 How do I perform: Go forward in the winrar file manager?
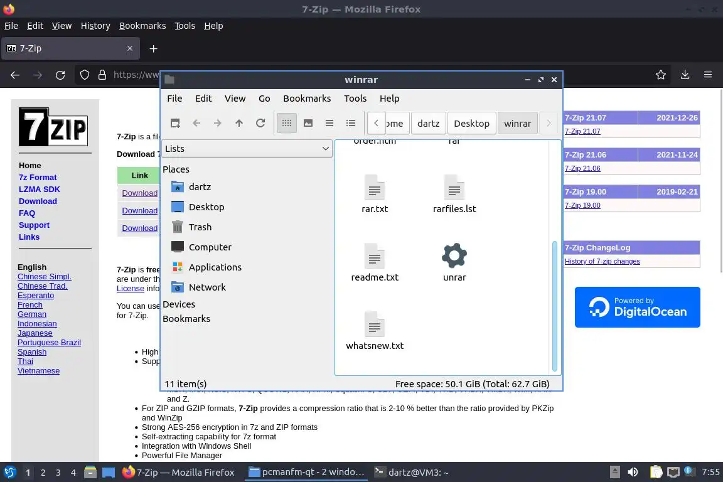pos(218,123)
